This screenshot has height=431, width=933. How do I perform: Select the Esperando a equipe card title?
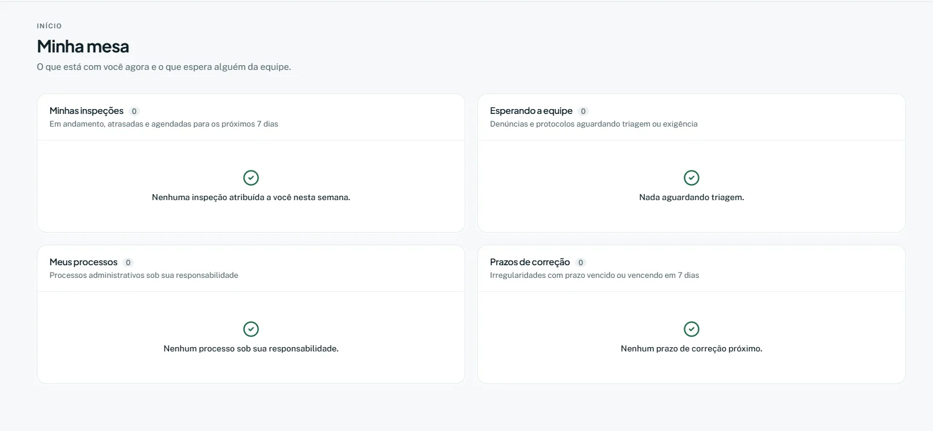point(531,111)
